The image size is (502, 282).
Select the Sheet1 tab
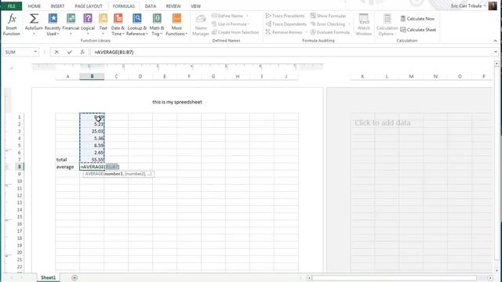[48, 277]
